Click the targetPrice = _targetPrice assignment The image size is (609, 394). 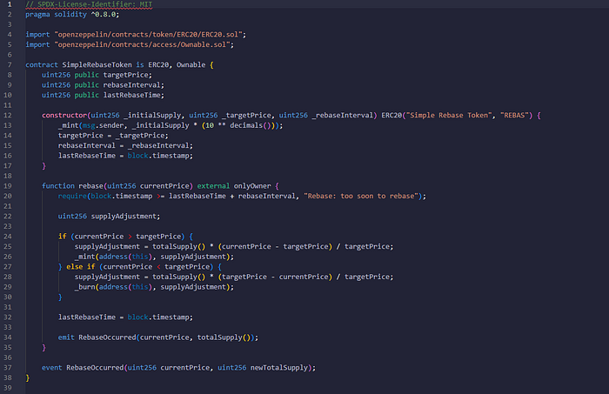(x=113, y=136)
